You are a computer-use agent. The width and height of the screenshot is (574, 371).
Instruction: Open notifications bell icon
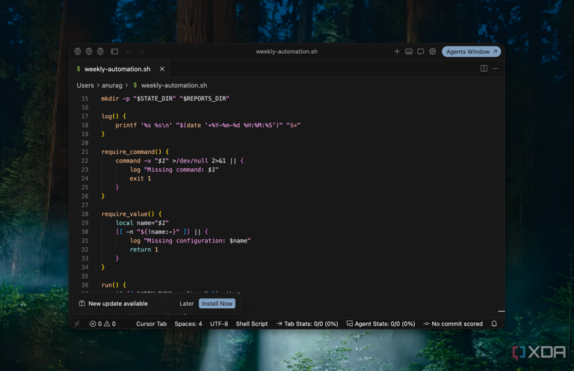click(494, 324)
